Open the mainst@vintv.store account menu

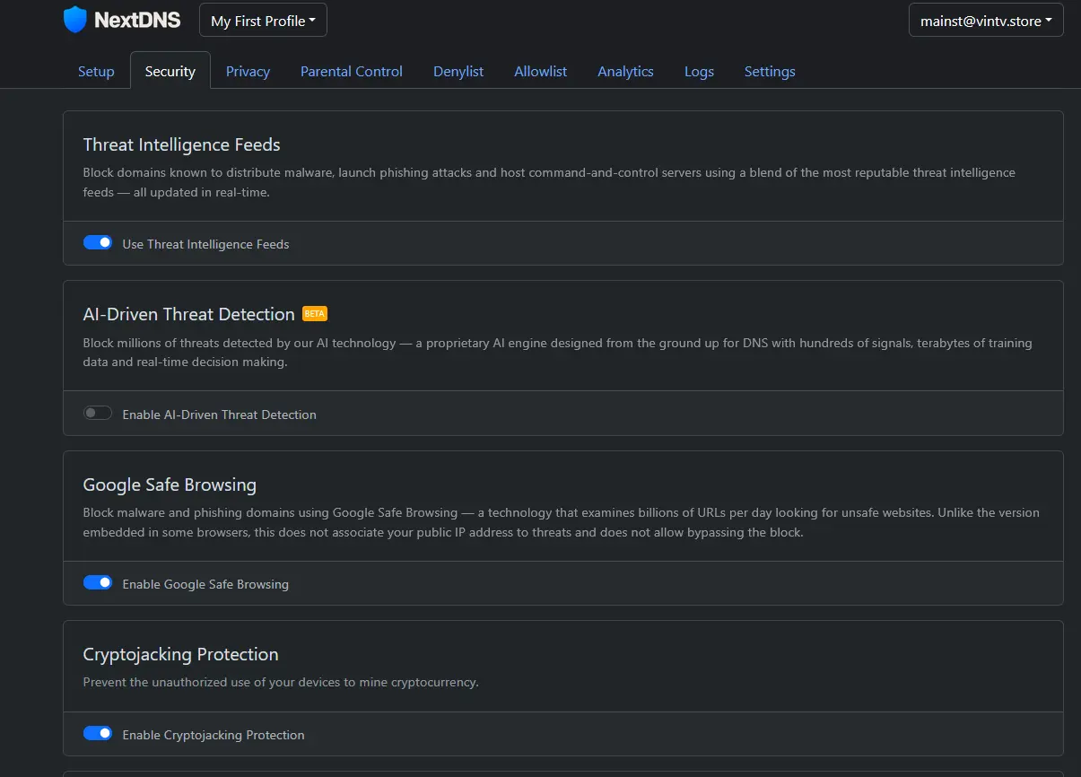click(986, 21)
